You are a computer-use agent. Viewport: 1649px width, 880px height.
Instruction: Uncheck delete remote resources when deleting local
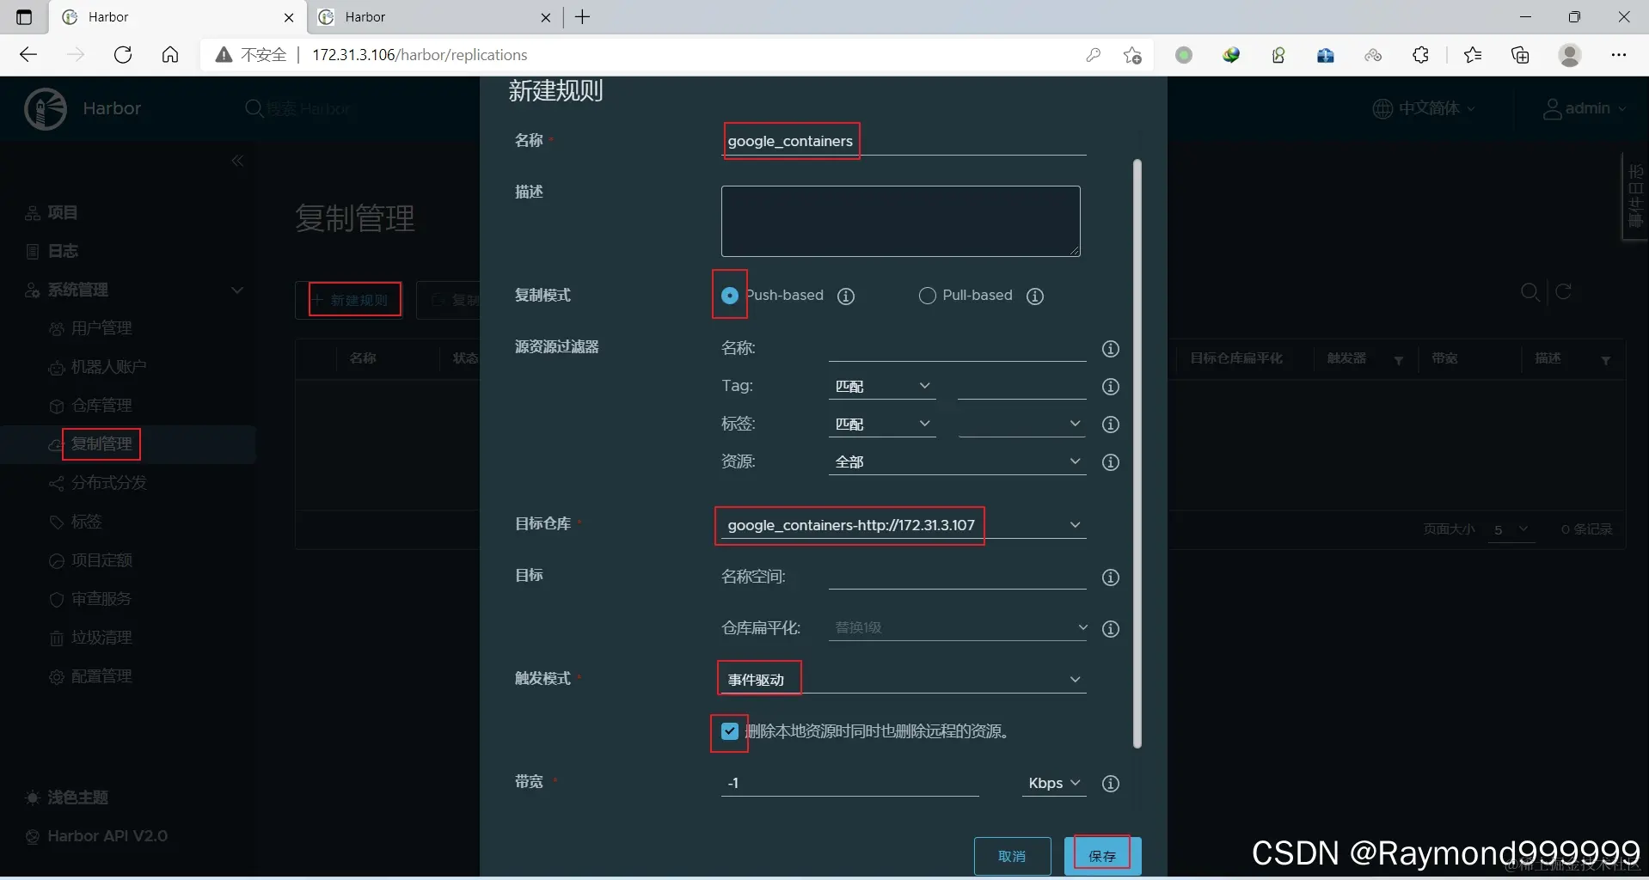point(729,731)
